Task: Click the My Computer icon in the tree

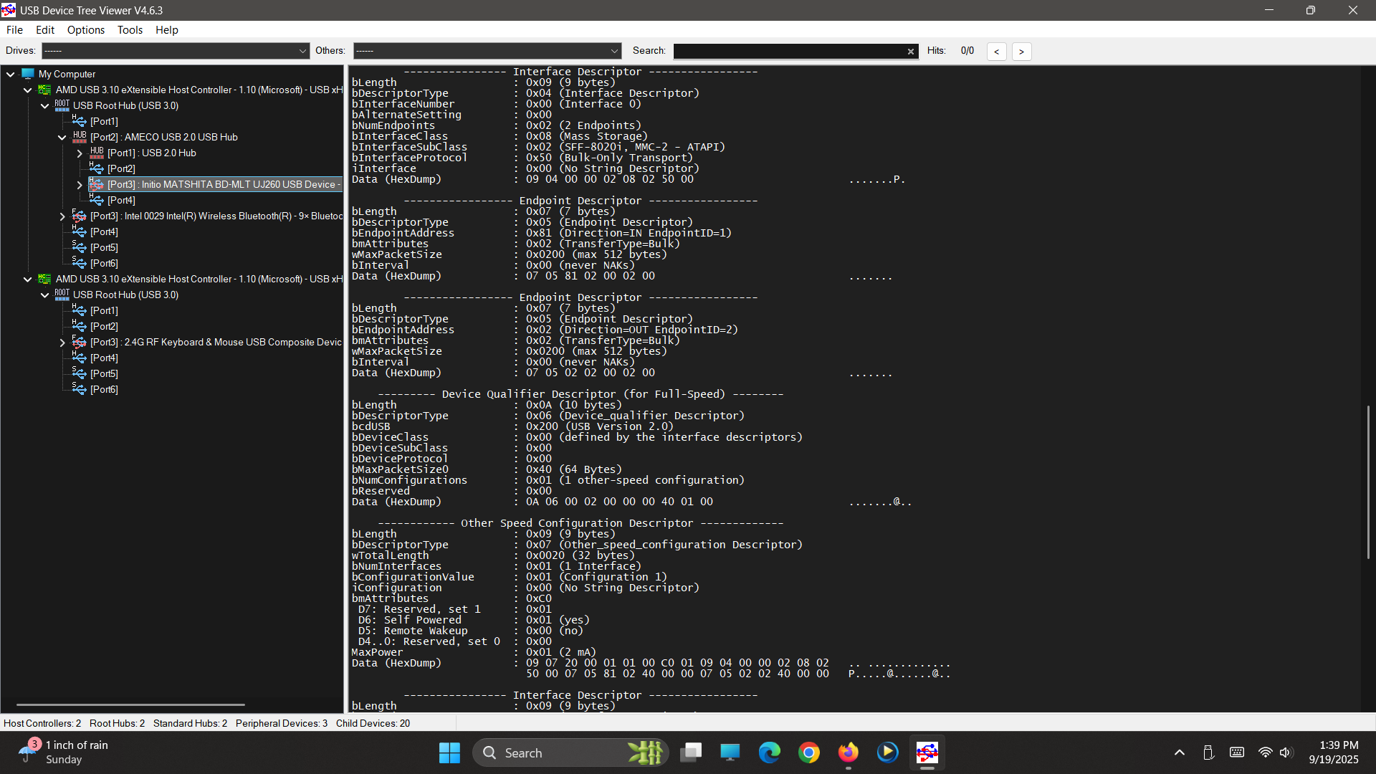Action: coord(28,74)
